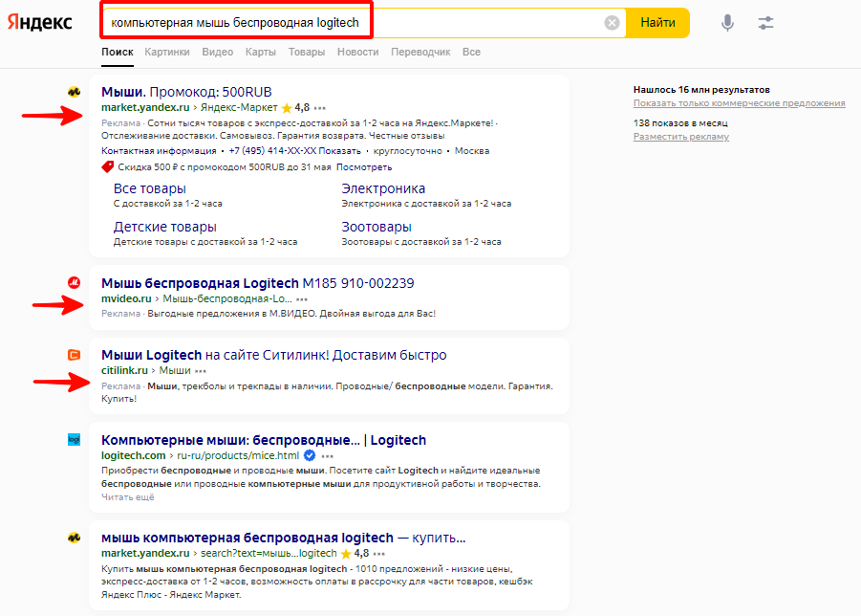Click 'Разместить рекламу' link
861x616 pixels.
click(x=681, y=137)
